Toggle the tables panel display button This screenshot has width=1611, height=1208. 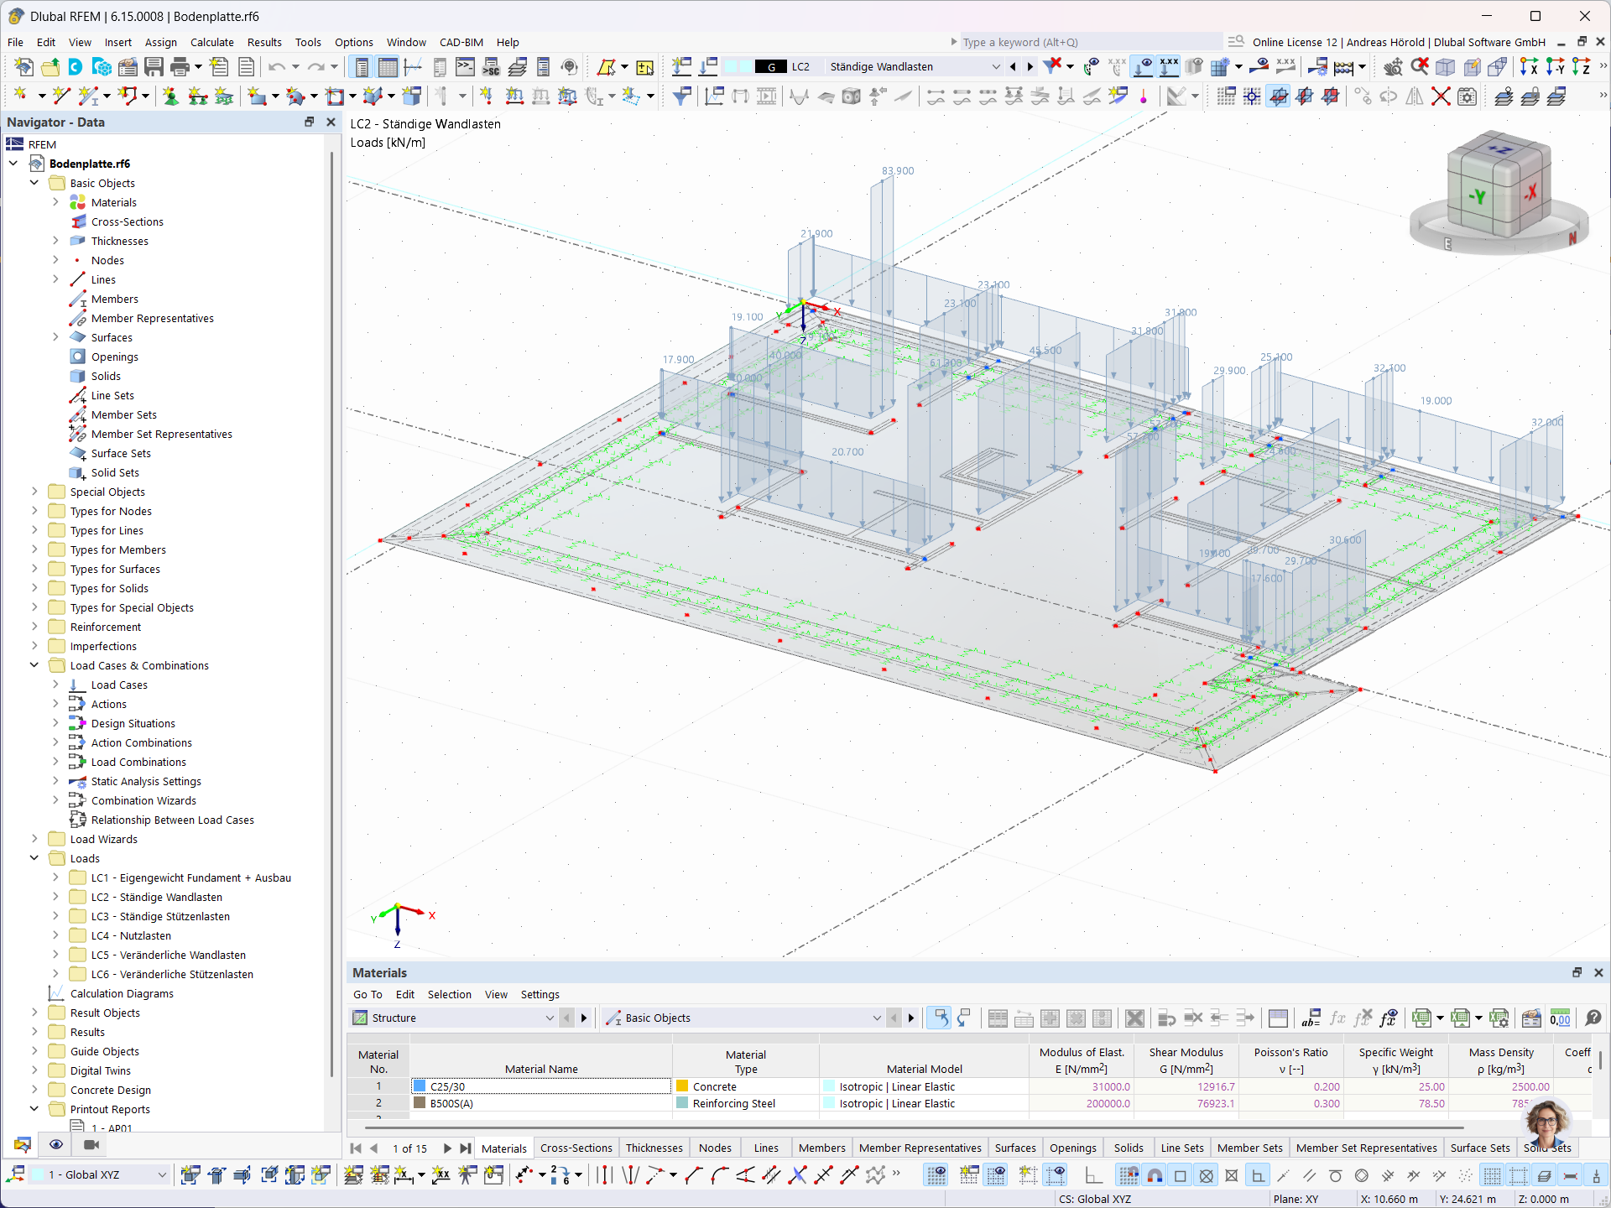click(x=388, y=67)
